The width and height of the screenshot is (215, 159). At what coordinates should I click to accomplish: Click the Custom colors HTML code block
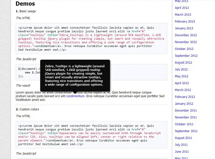pos(91,135)
